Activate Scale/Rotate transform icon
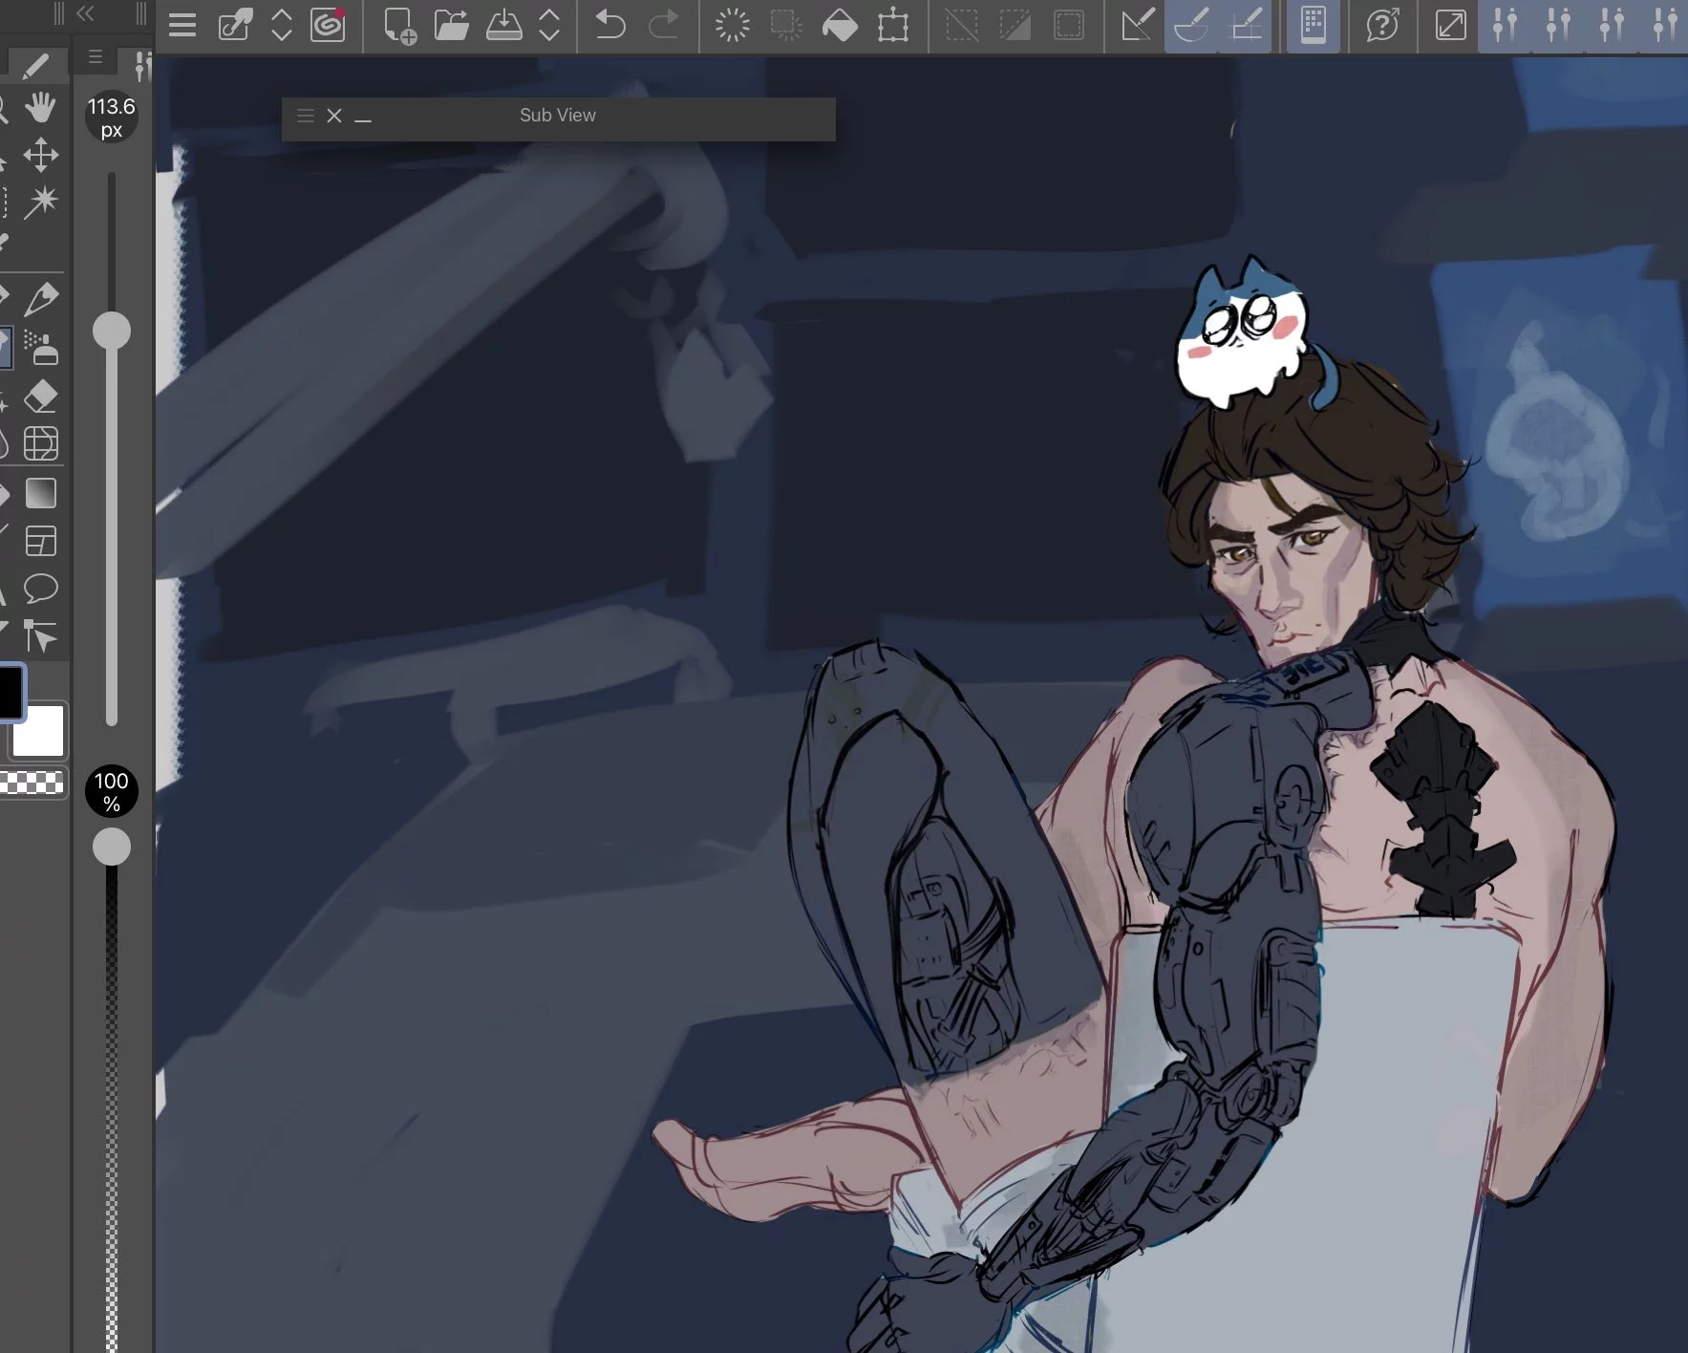 (893, 25)
